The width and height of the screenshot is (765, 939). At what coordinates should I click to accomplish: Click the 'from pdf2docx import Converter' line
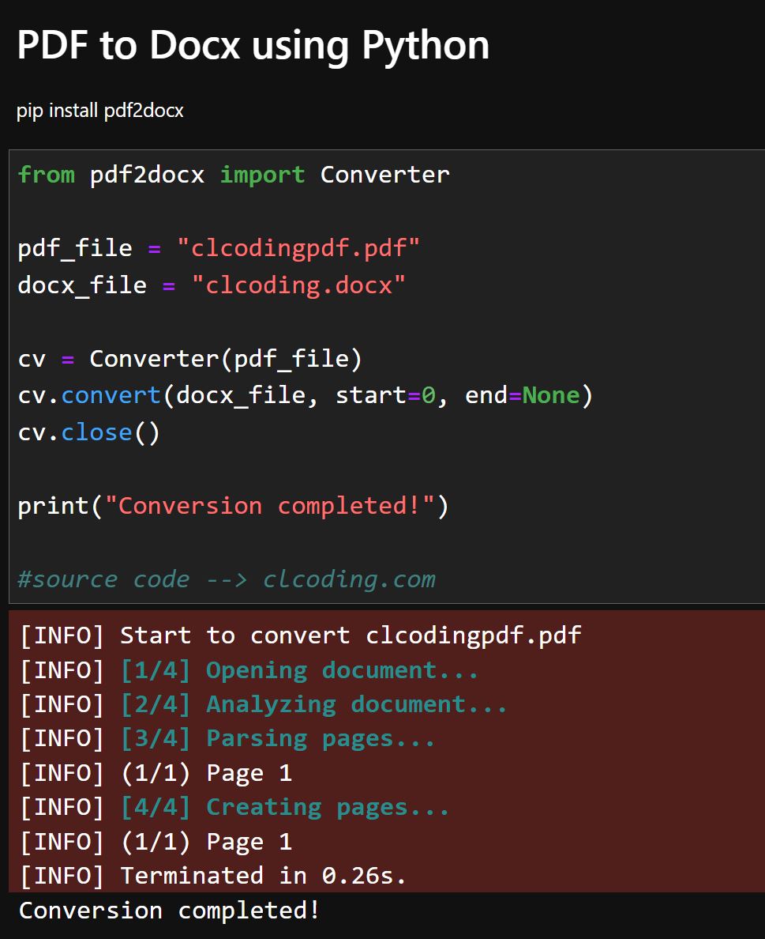click(x=233, y=174)
